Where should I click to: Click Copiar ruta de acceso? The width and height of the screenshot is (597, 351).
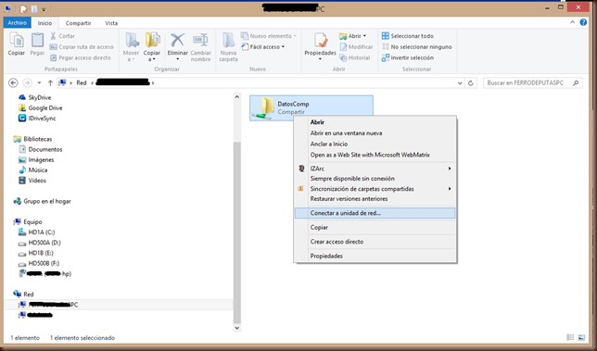tap(82, 47)
